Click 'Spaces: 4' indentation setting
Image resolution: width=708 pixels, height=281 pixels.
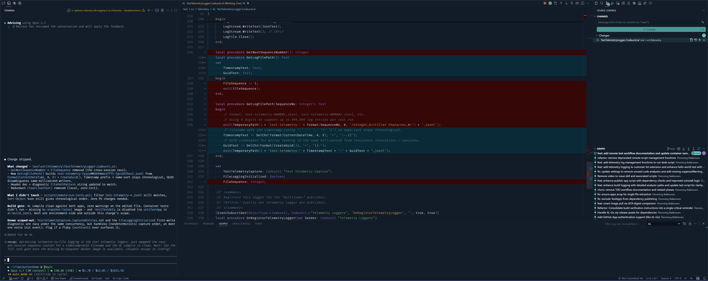point(666,278)
